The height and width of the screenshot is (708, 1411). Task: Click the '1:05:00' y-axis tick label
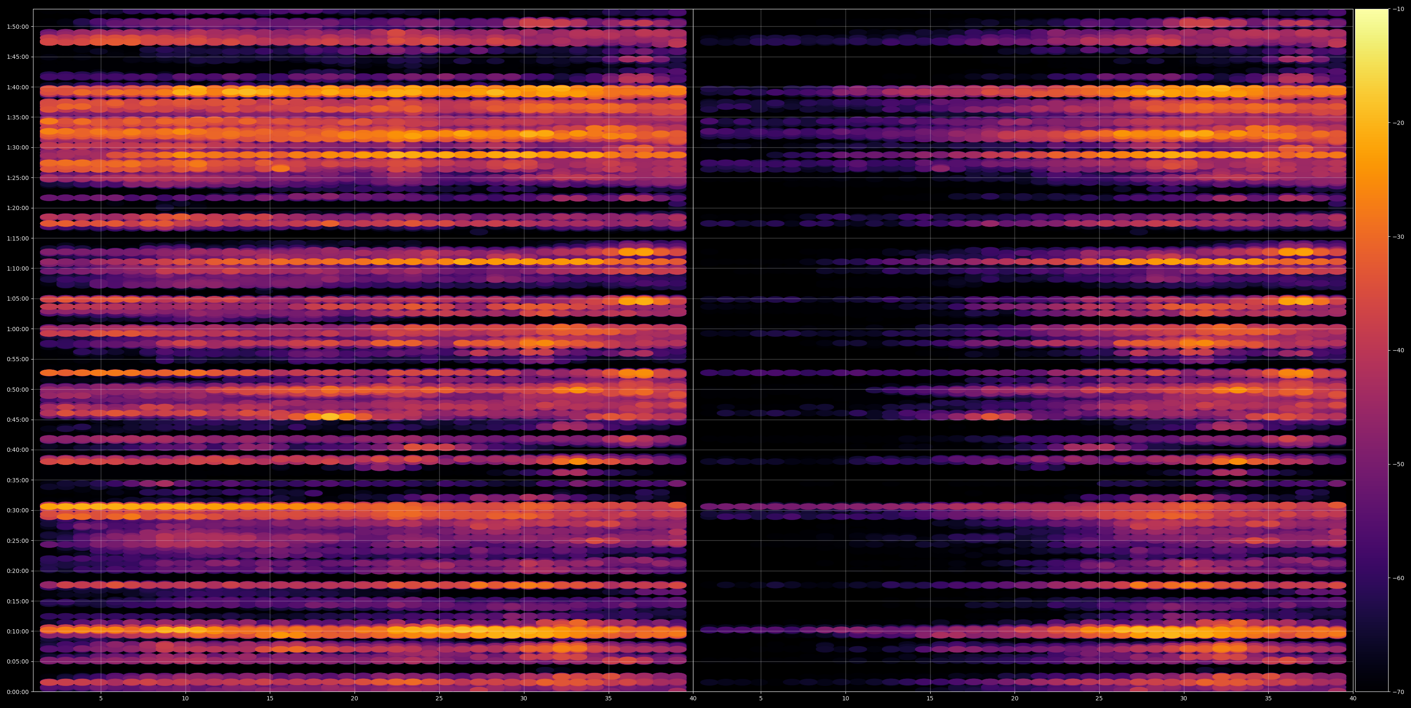[18, 299]
